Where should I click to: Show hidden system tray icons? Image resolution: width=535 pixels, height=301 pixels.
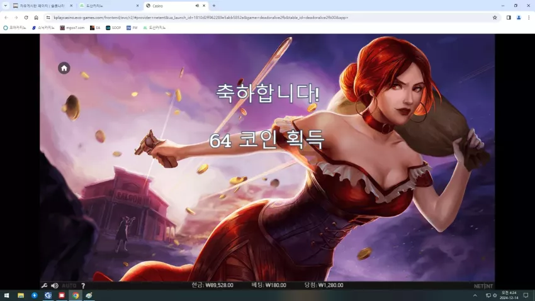point(475,295)
